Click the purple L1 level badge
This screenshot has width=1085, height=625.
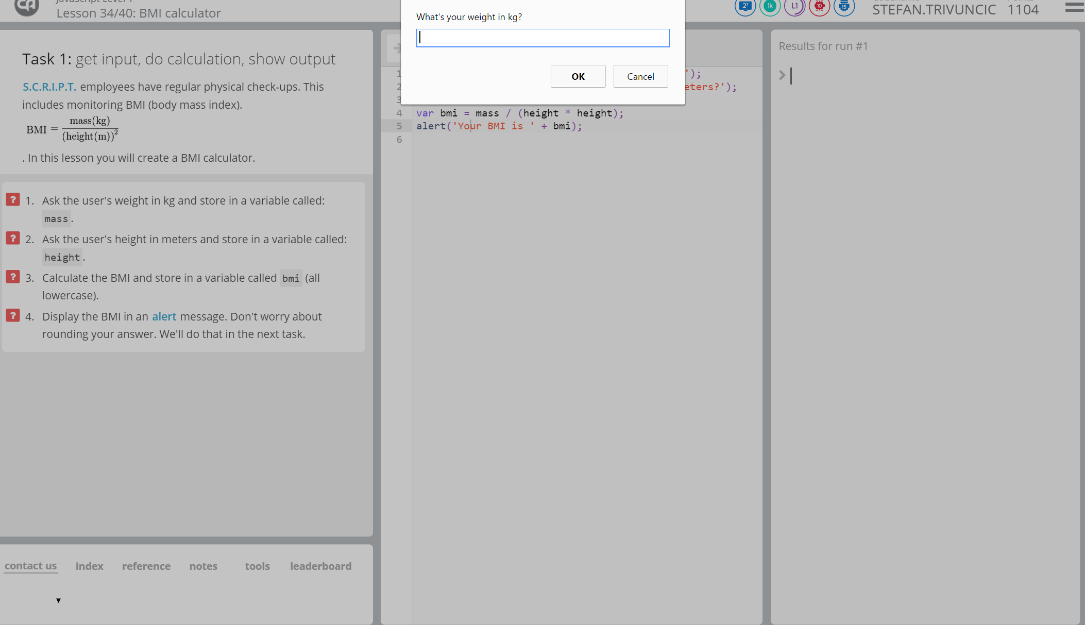pos(794,7)
